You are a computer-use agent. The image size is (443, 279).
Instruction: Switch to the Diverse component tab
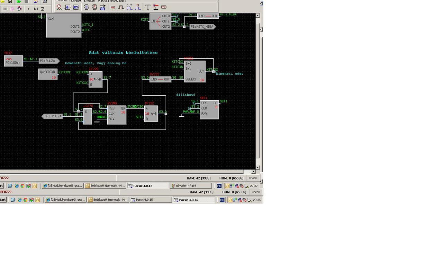point(76,1)
